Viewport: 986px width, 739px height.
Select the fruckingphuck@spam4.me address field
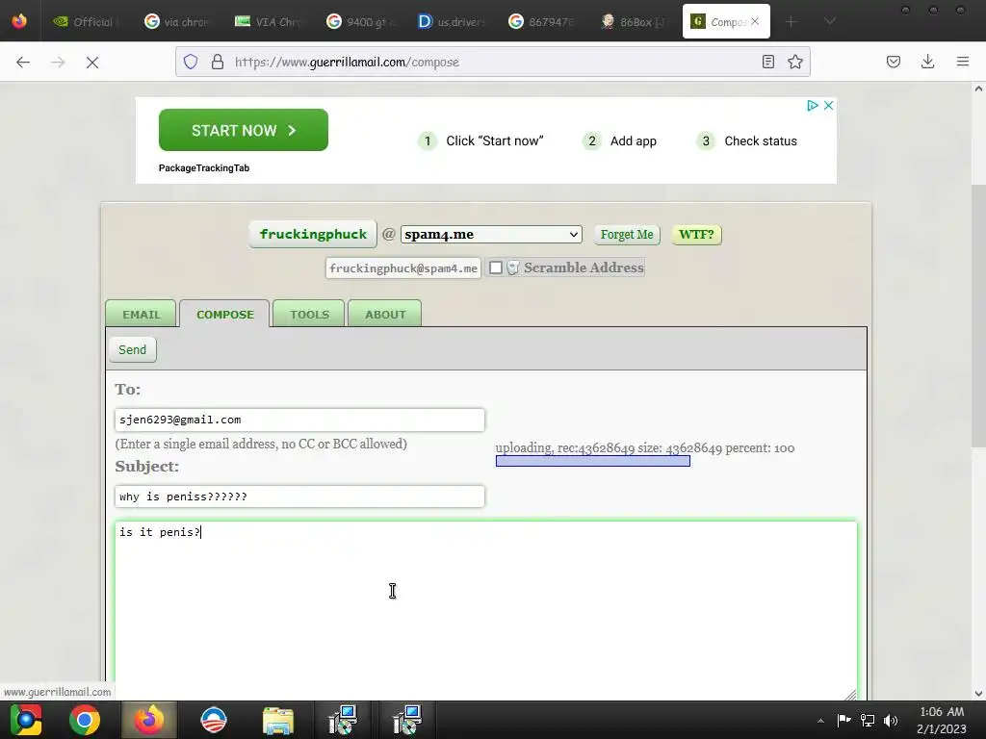403,268
